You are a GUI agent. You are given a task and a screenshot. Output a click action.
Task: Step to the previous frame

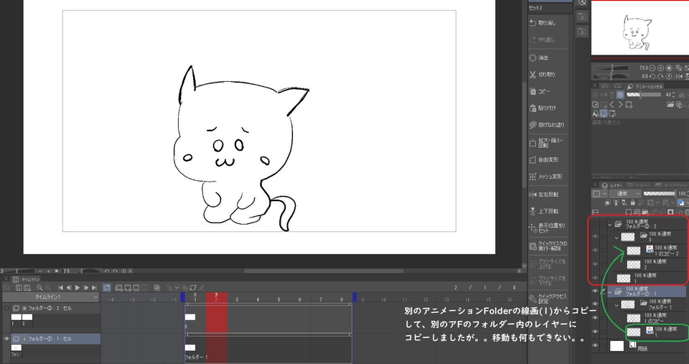(69, 287)
